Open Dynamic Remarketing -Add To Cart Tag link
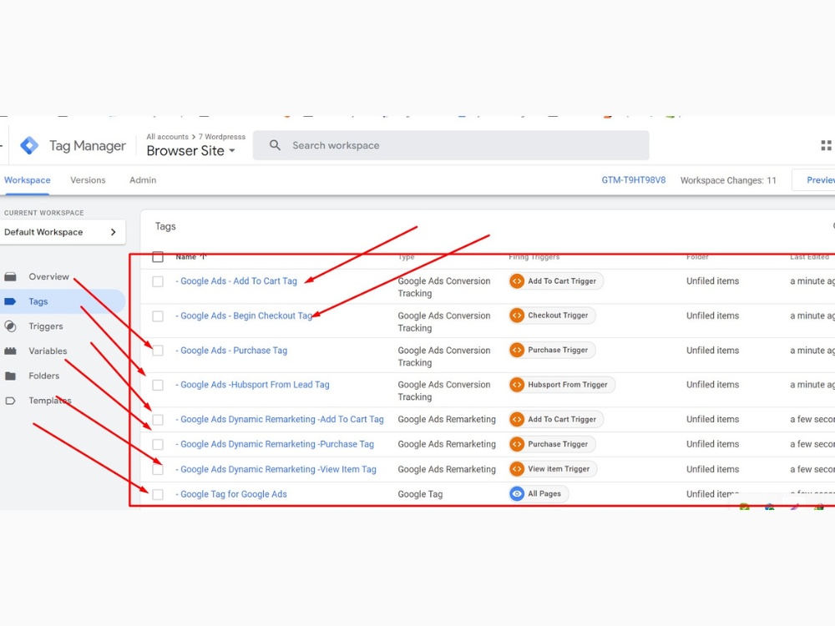The width and height of the screenshot is (835, 626). coord(280,420)
